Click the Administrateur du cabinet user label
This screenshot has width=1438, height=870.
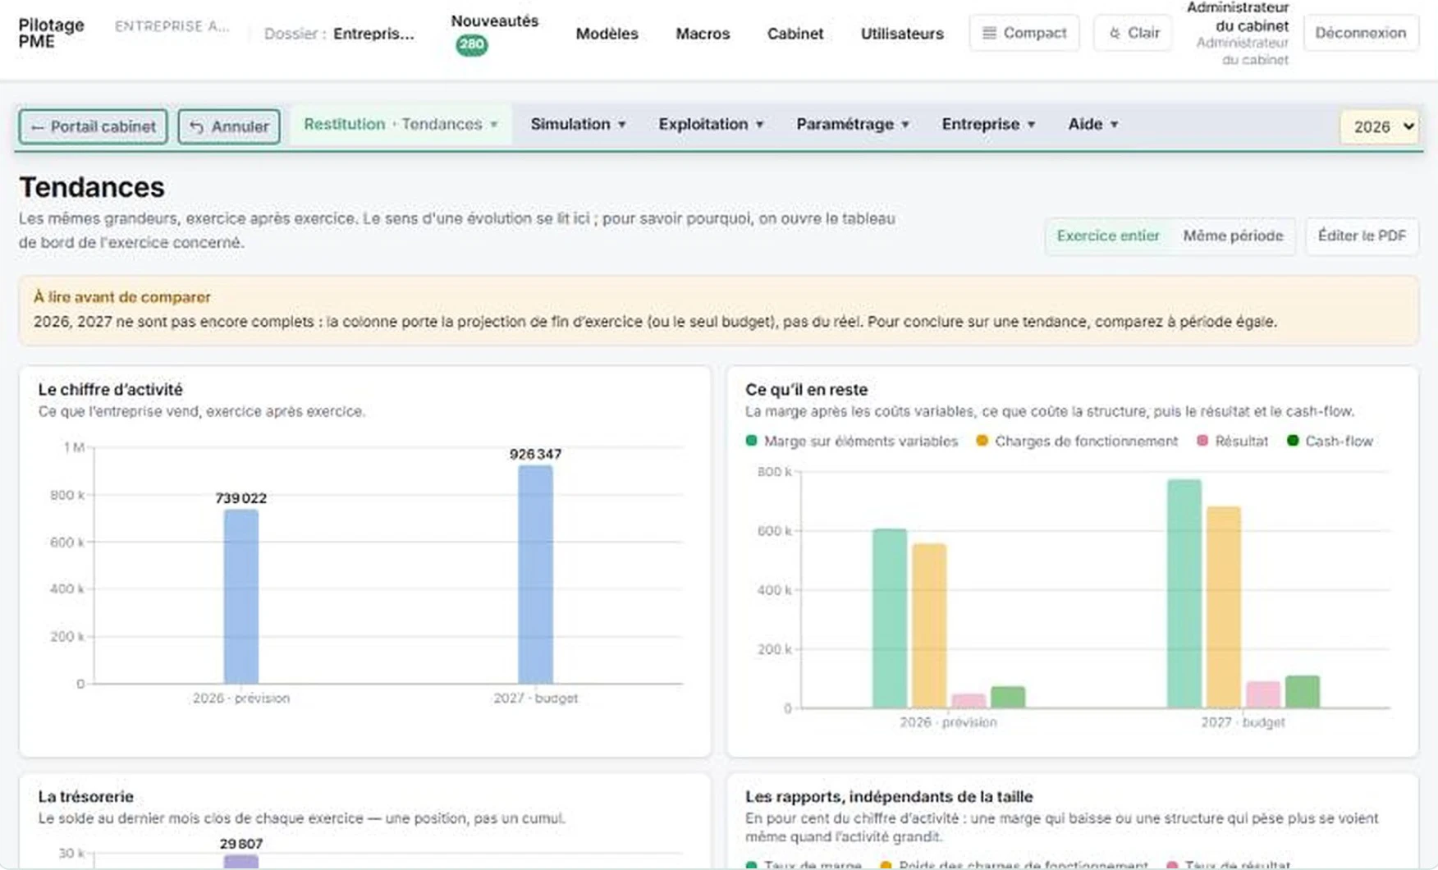click(x=1238, y=33)
